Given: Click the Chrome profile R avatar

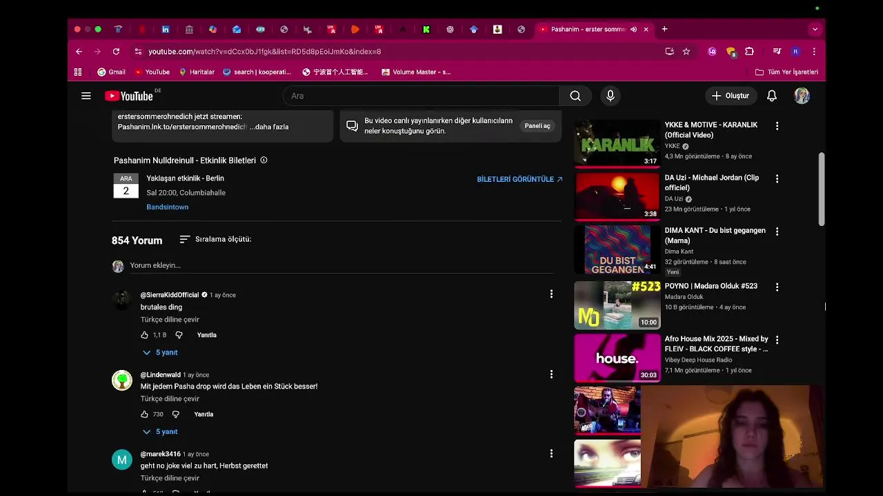Looking at the screenshot, I should [x=795, y=51].
